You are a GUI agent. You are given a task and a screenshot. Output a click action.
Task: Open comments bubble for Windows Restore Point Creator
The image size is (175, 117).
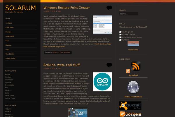(109, 8)
